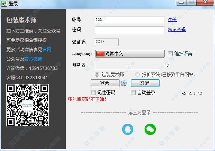Image resolution: width=215 pixels, height=151 pixels.
Task: Sign in with the QQ penguin icon
Action: point(128,129)
